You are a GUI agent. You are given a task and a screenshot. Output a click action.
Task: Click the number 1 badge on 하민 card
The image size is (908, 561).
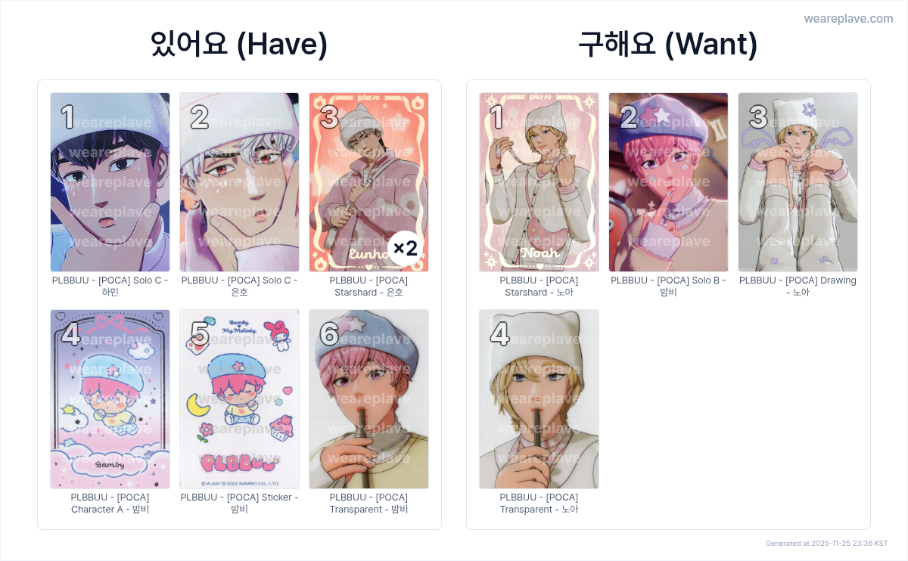(67, 117)
